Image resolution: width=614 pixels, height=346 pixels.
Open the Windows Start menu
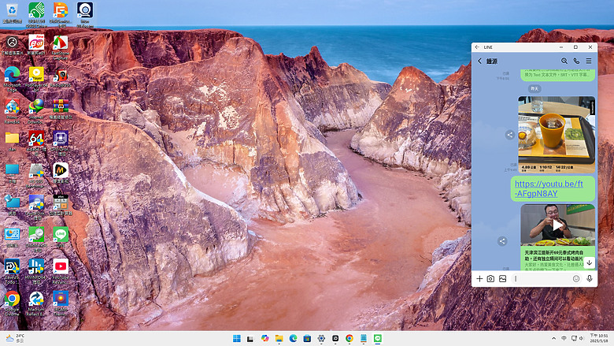[x=237, y=339]
